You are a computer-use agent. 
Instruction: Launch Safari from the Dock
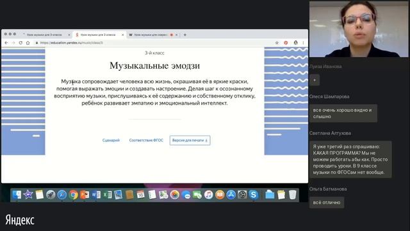(x=62, y=195)
